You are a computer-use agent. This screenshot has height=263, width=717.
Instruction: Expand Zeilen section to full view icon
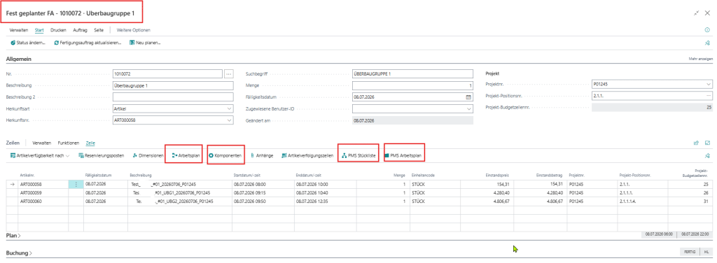pos(707,143)
